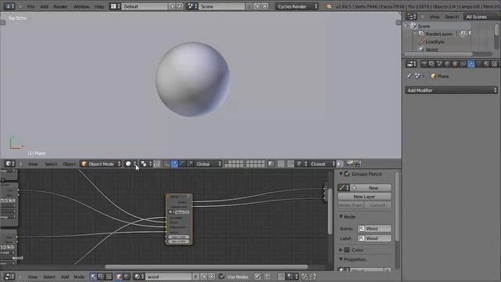The height and width of the screenshot is (282, 501).
Task: Toggle the 3D manipulator widget
Action: point(166,164)
